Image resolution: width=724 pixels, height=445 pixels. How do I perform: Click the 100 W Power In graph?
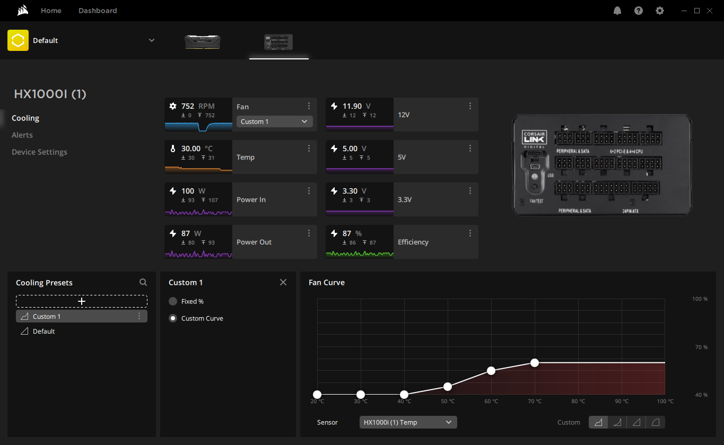pos(198,212)
